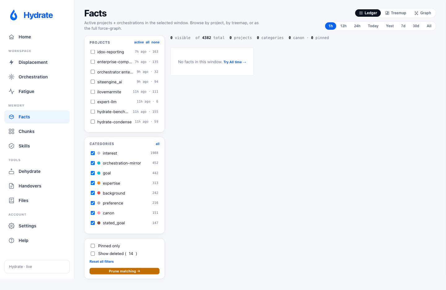This screenshot has height=290, width=446.
Task: Click the Graph nodes icon
Action: (416, 13)
